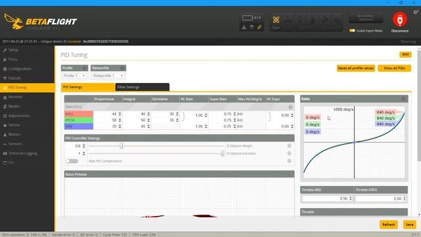Switch to the Filter Settings tab
Viewport: 421px width, 237px height.
point(142,87)
